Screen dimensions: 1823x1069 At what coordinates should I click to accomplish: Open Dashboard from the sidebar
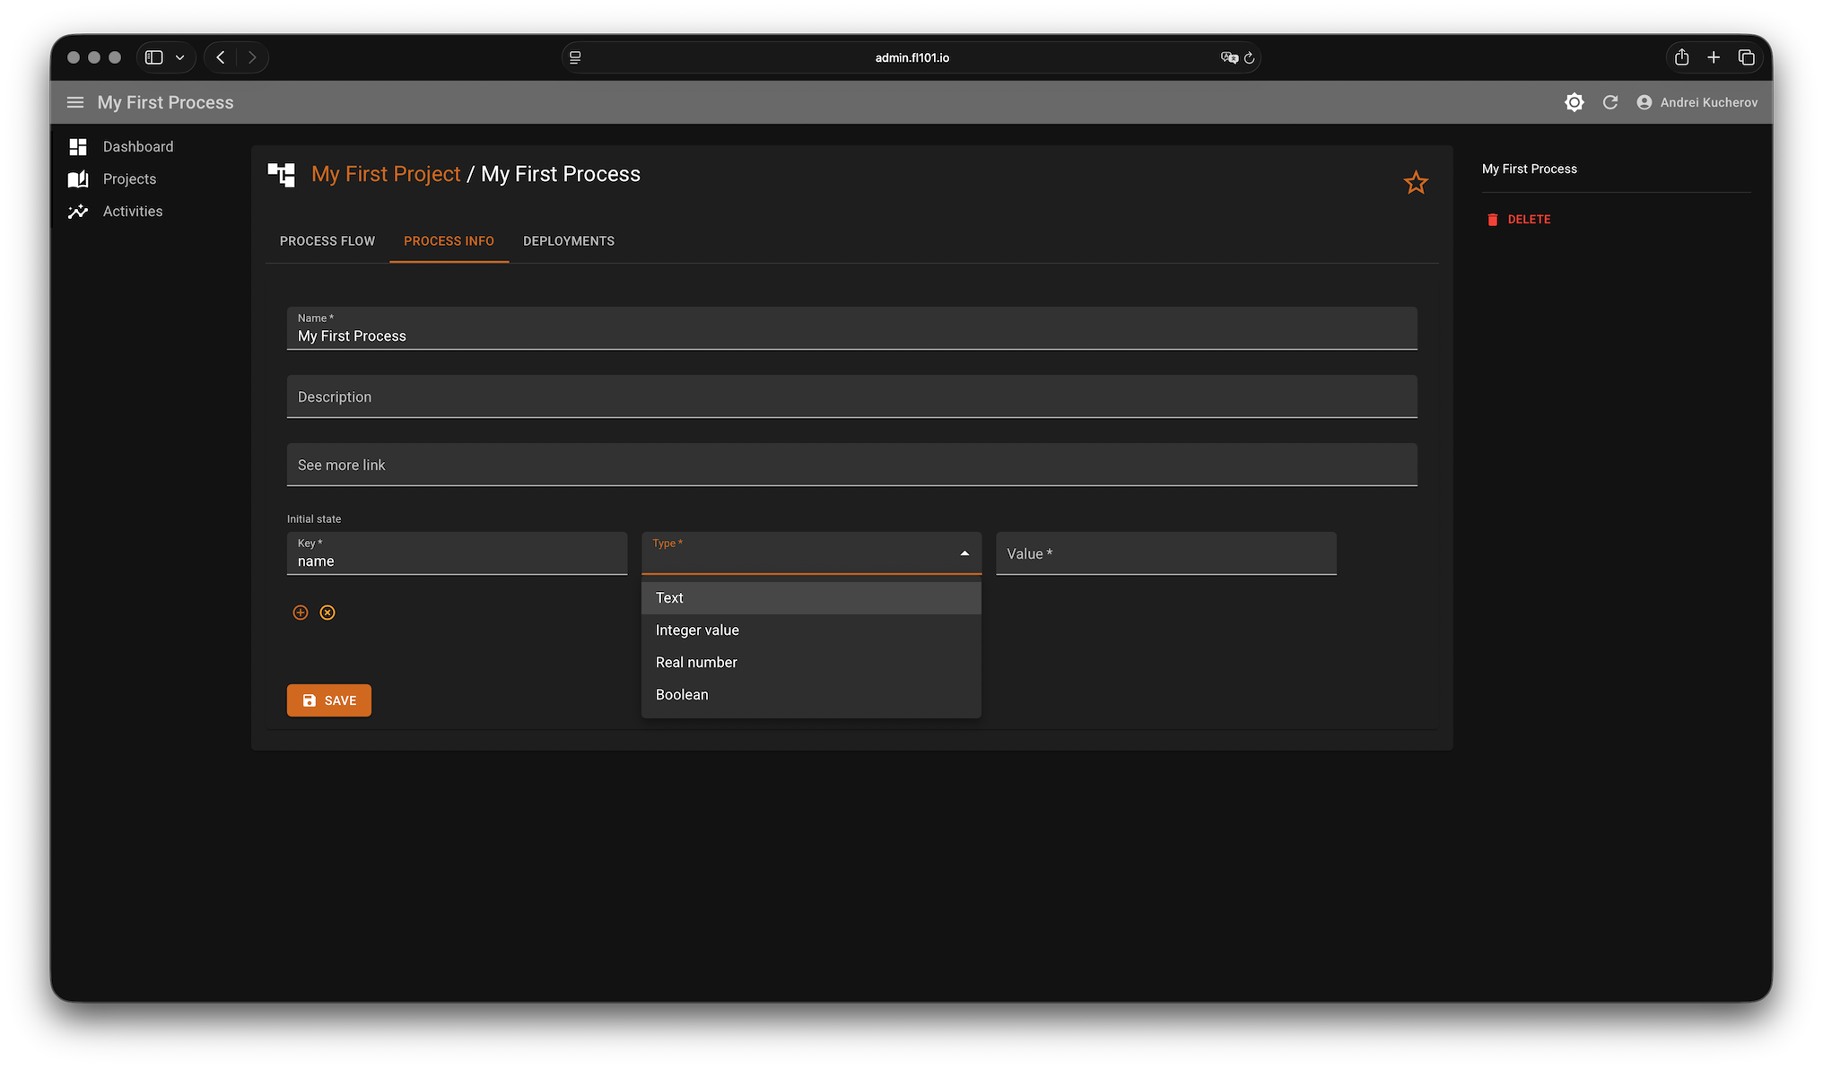click(137, 146)
